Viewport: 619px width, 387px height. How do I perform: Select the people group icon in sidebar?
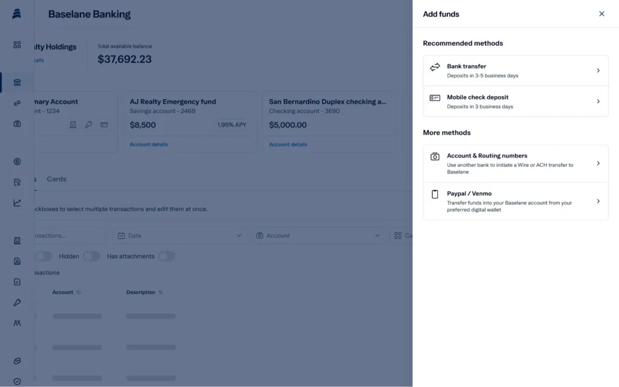pyautogui.click(x=17, y=323)
